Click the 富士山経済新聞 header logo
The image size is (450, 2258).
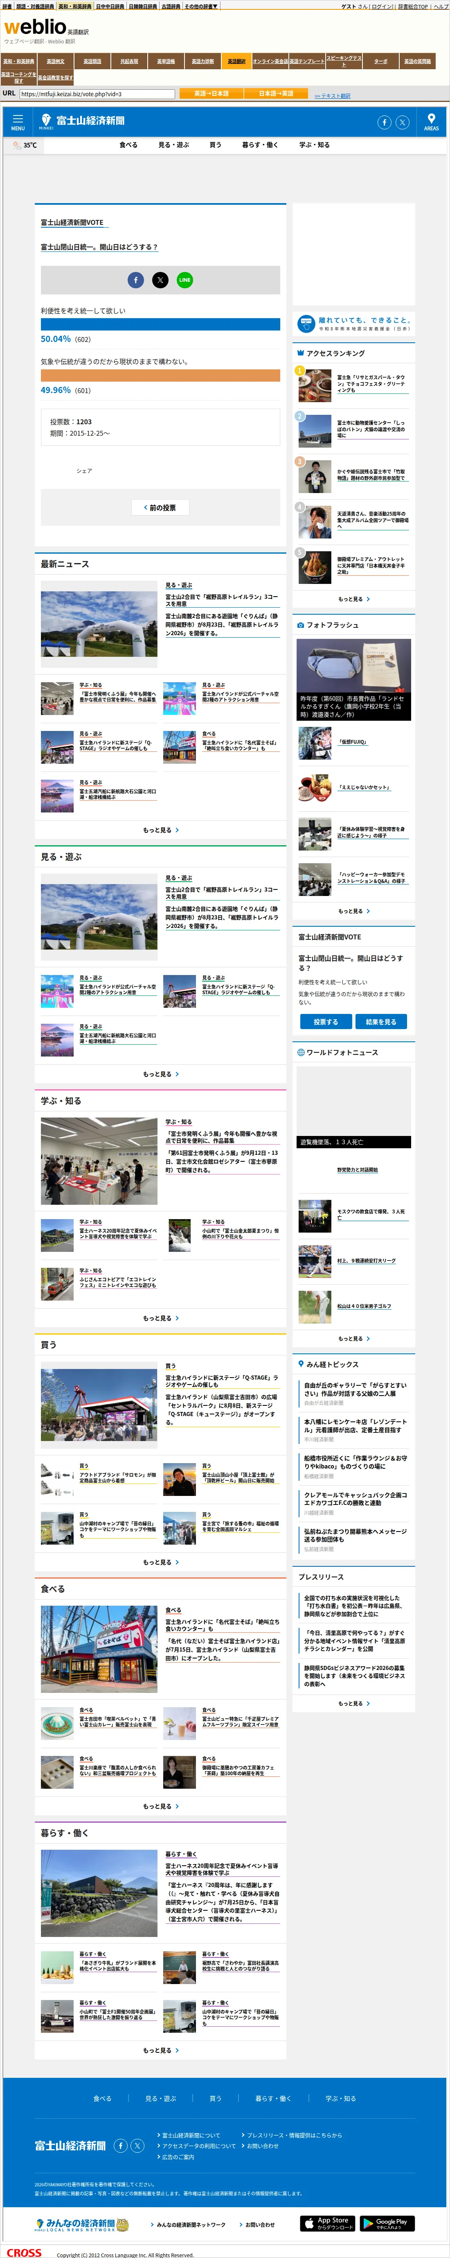tap(81, 121)
